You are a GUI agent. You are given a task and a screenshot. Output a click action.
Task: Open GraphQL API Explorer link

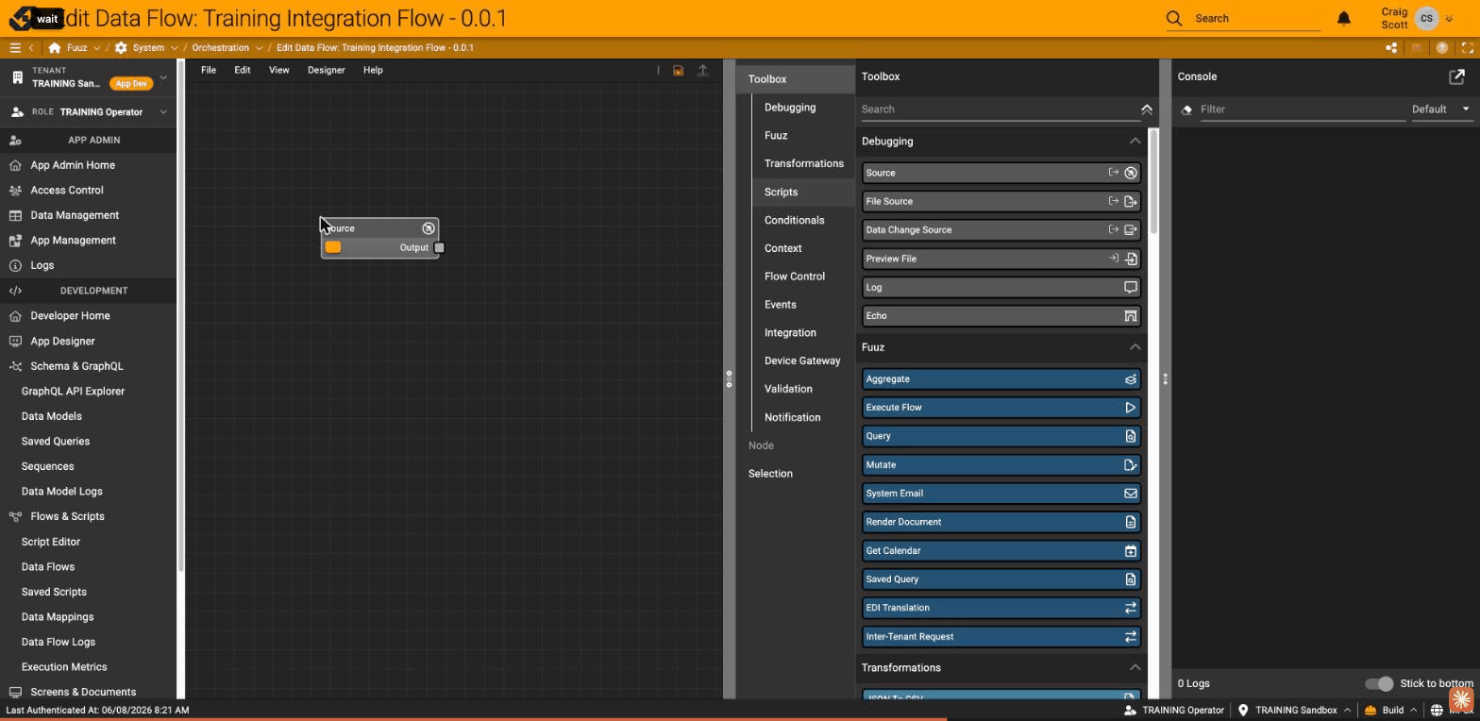point(73,392)
